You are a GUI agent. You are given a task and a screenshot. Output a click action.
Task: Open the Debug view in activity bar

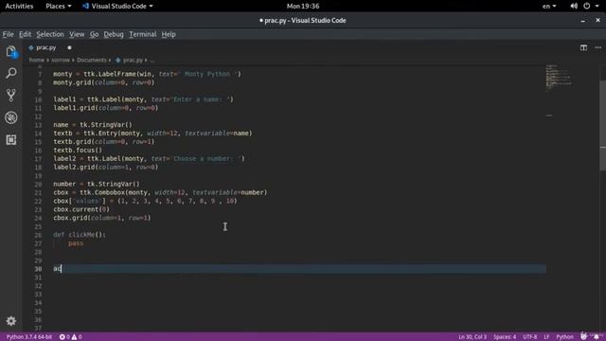[10, 117]
